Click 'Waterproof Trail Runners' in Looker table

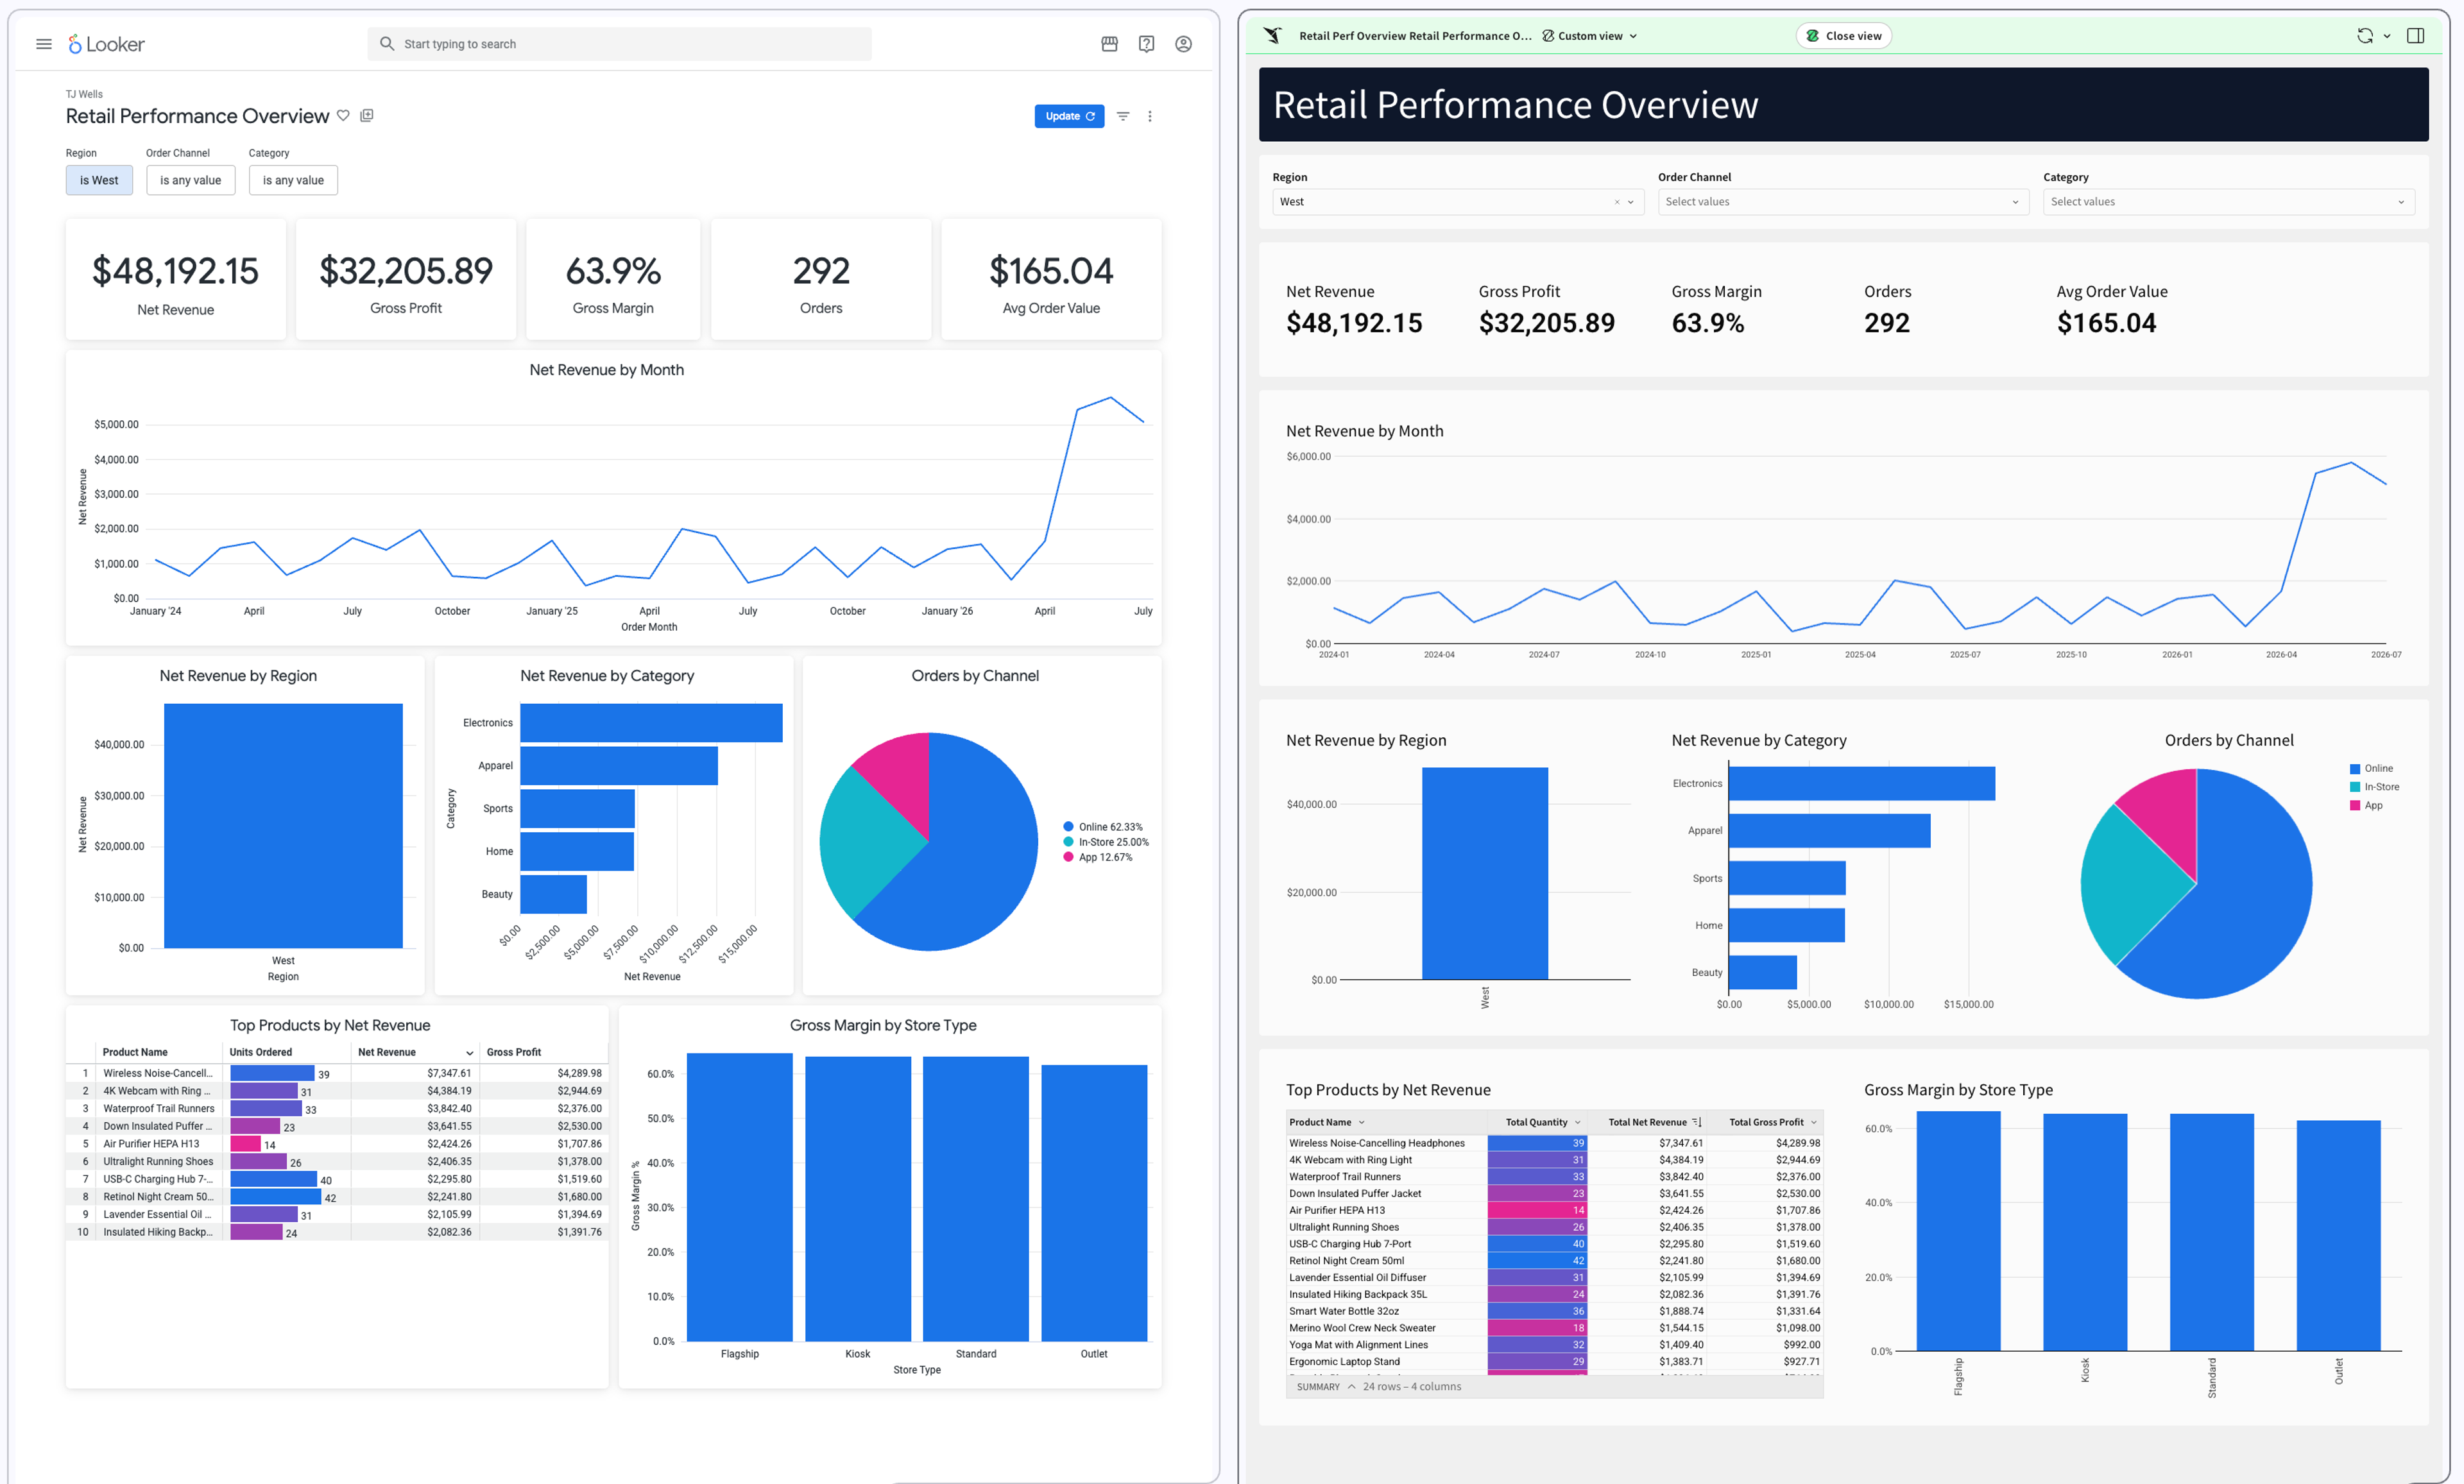(x=159, y=1109)
